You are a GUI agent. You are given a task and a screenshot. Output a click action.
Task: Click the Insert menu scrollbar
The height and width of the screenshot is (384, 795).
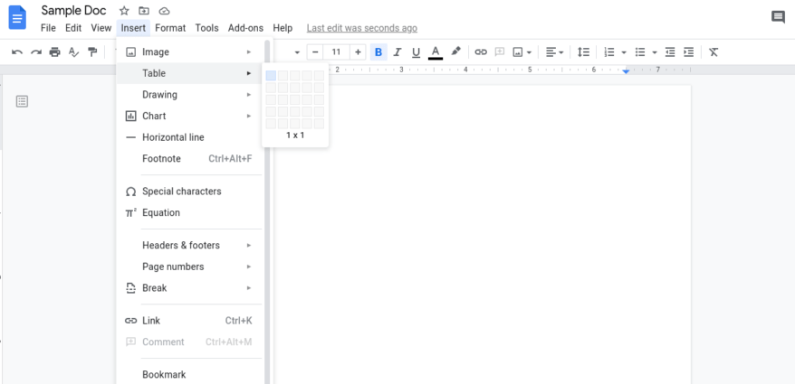point(267,211)
